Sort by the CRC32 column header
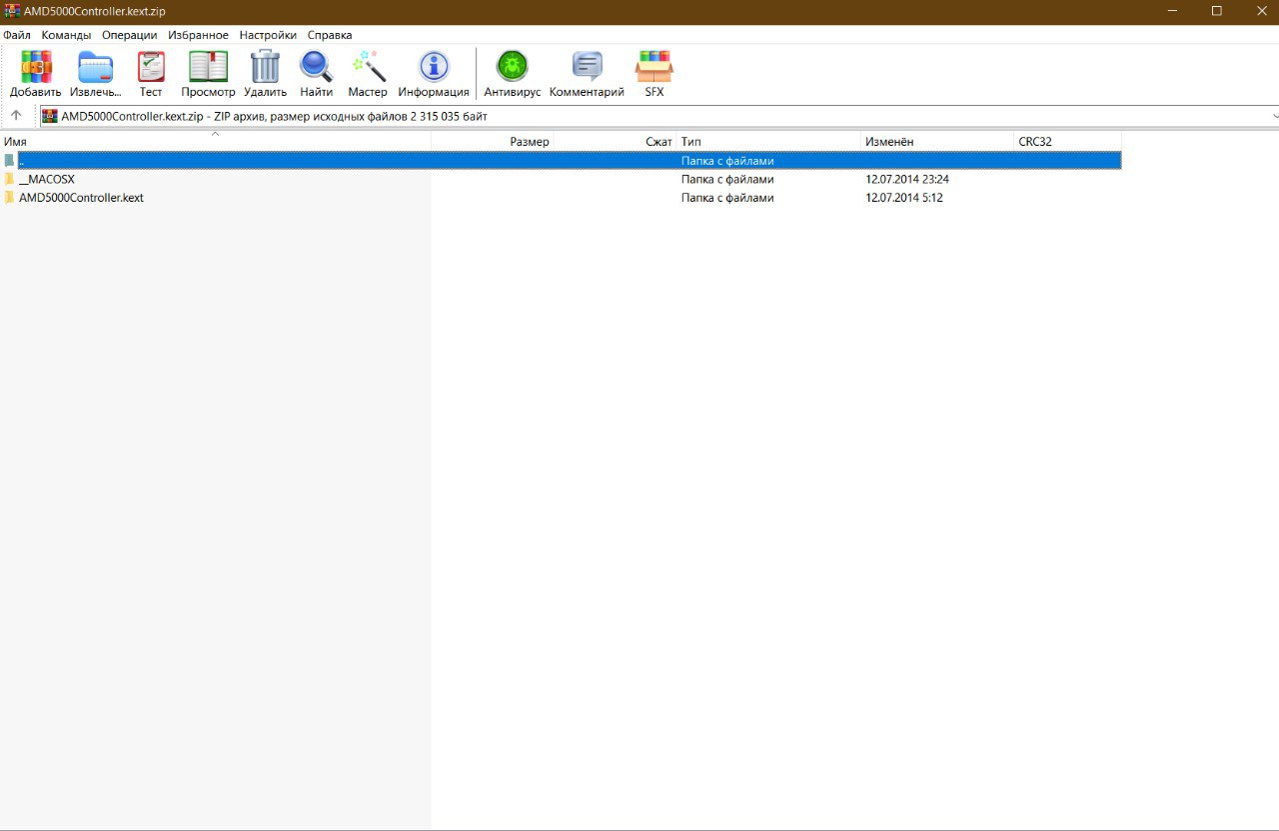This screenshot has height=831, width=1279. click(1068, 142)
